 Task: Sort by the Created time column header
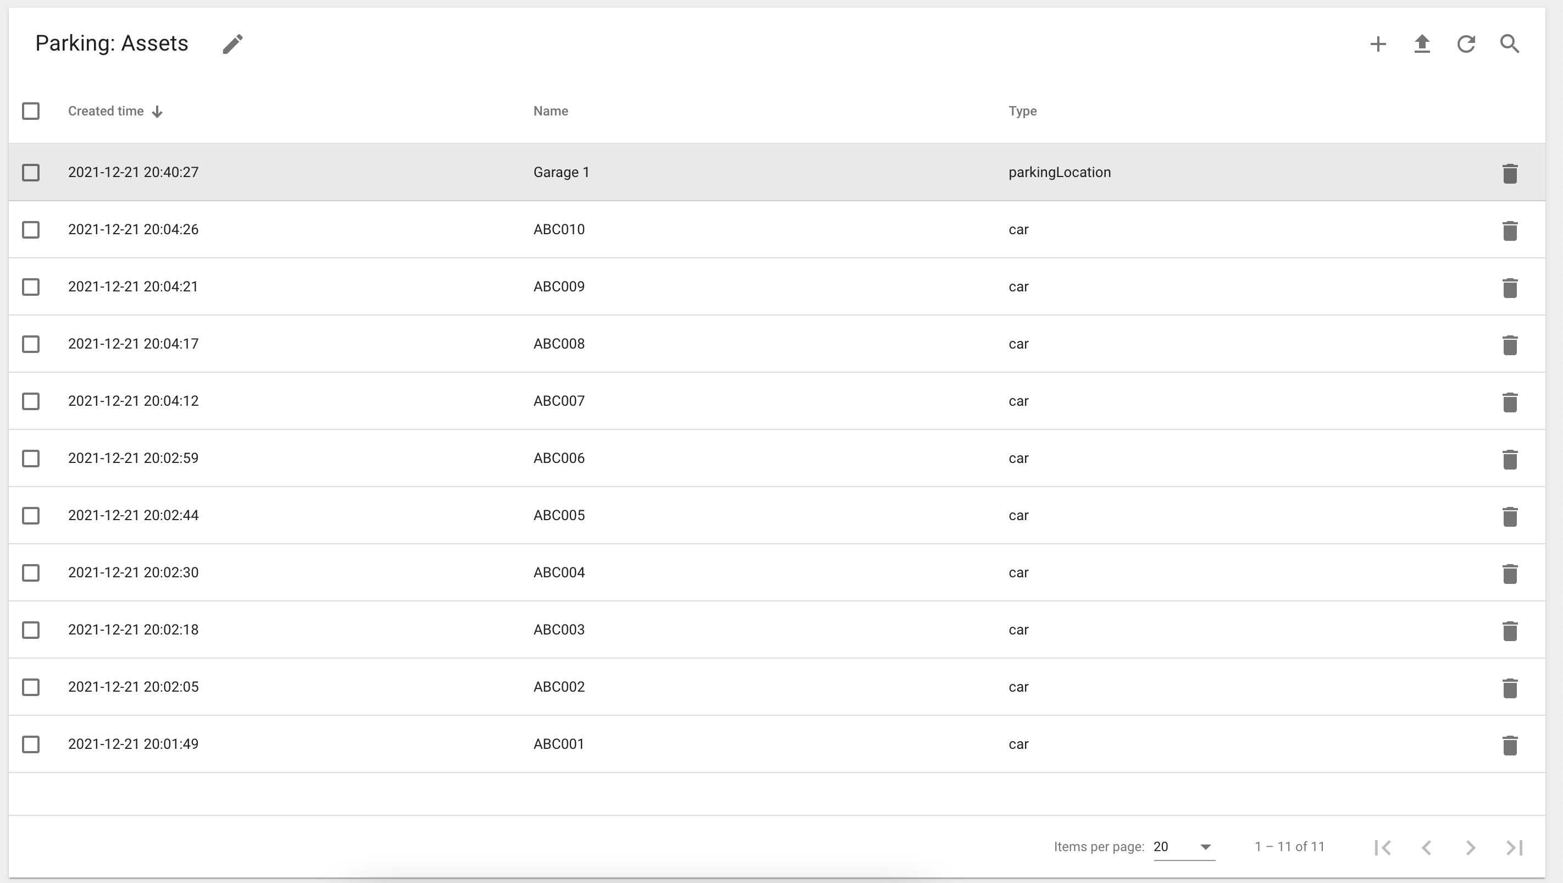coord(106,111)
